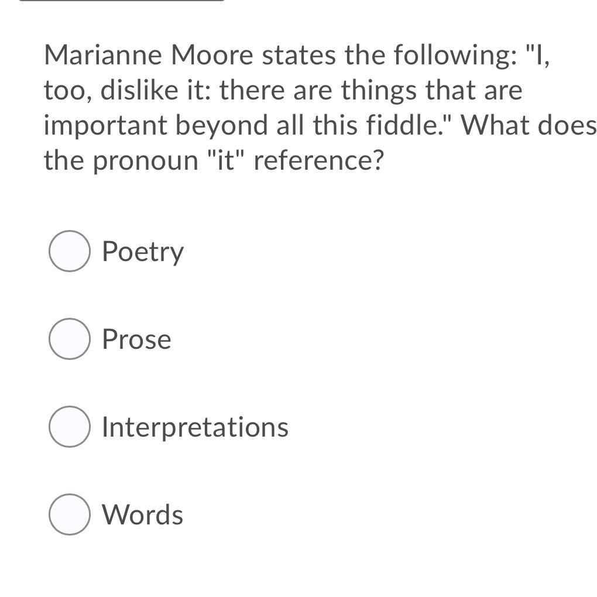The height and width of the screenshot is (597, 597).
Task: Click the name Marianne in the question
Action: click(x=103, y=55)
